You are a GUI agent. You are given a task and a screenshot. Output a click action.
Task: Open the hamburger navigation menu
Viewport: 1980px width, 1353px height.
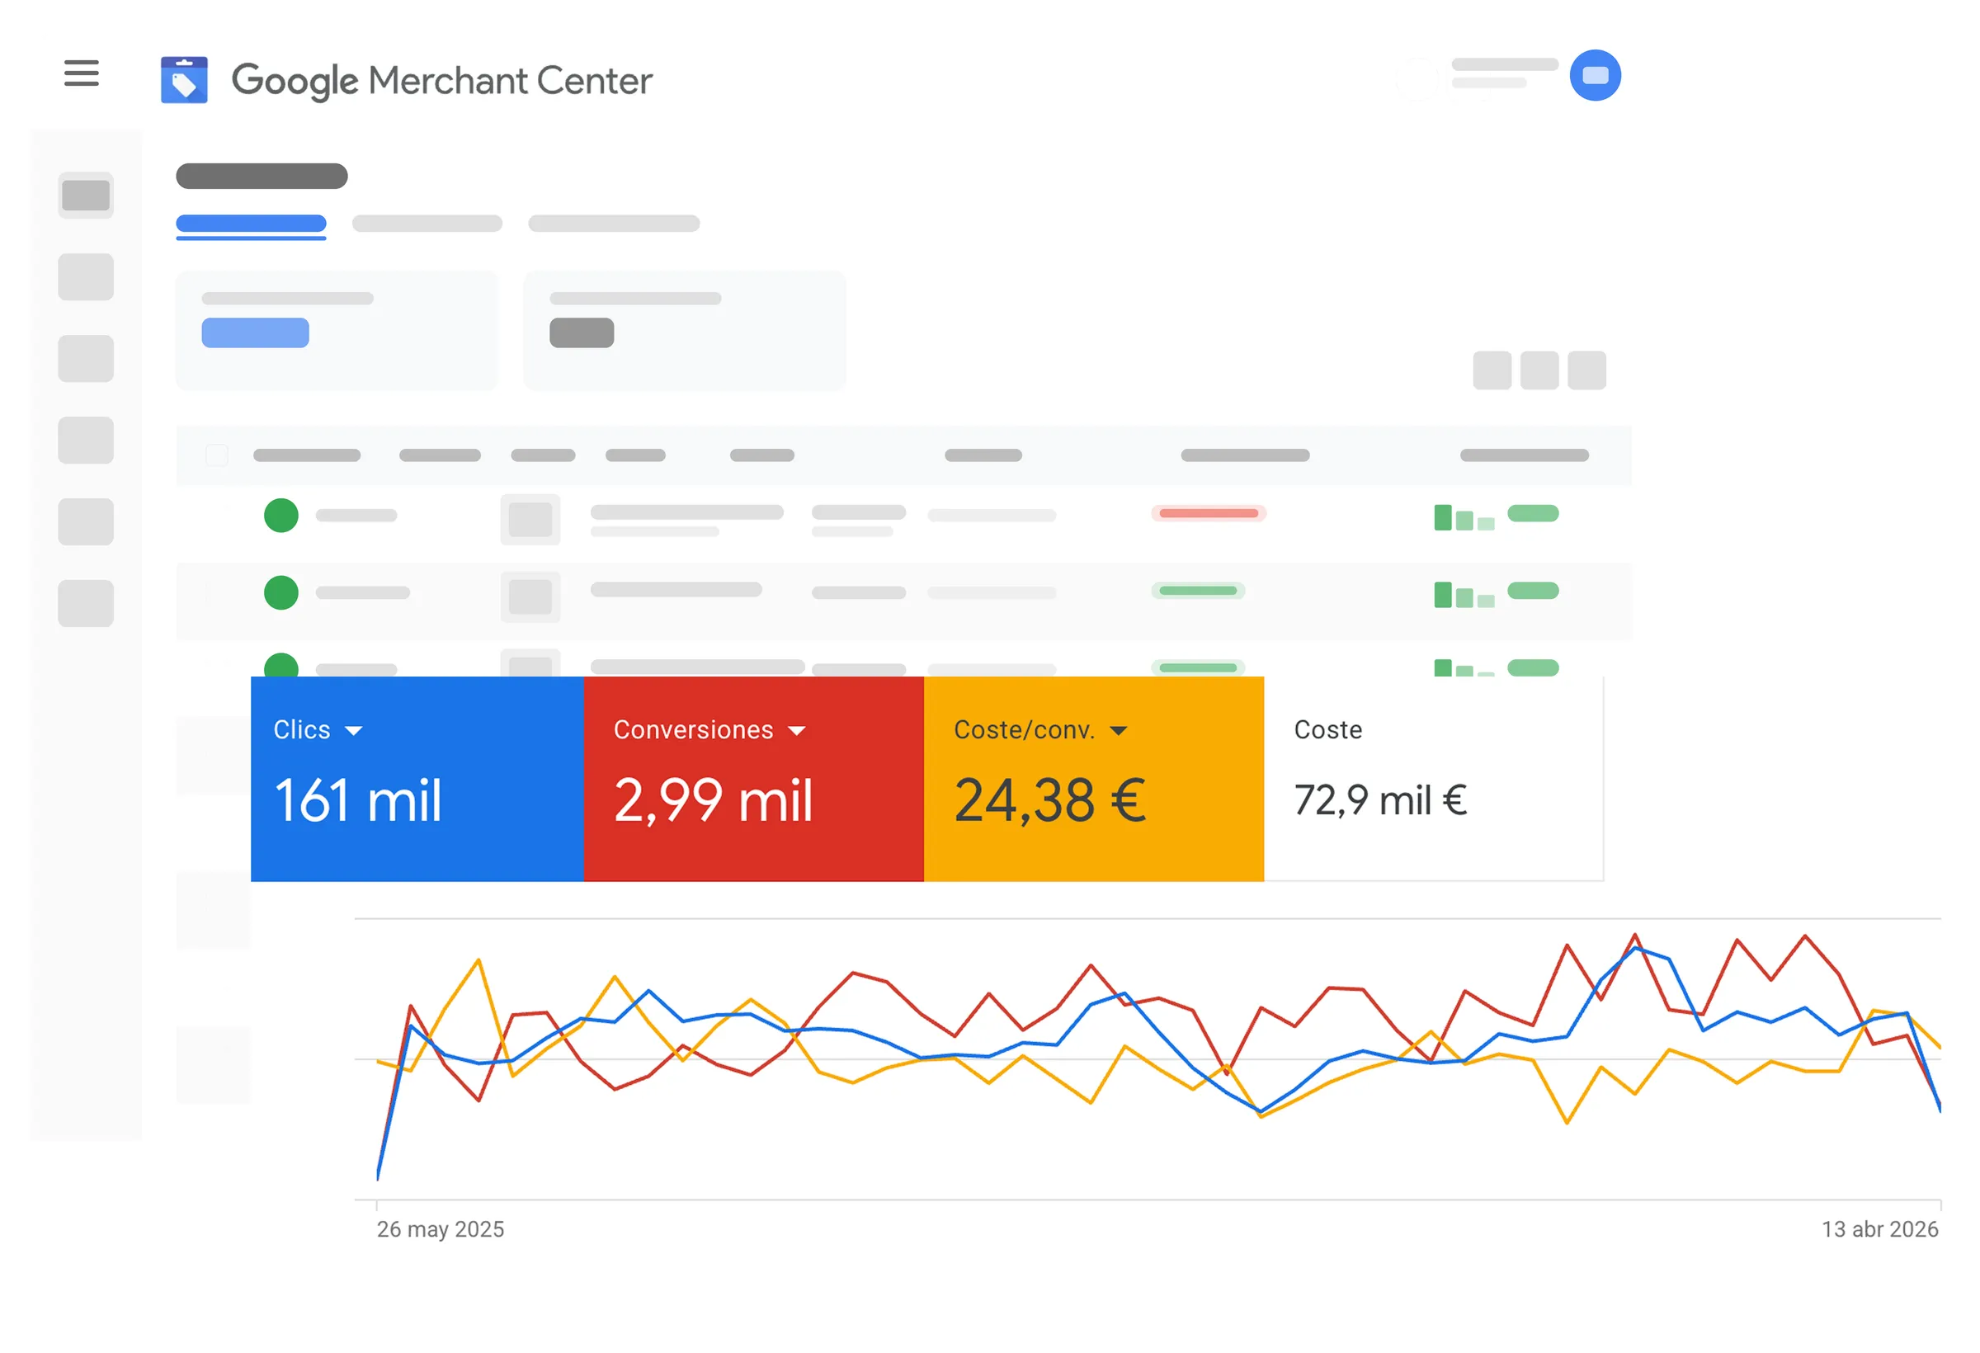click(81, 73)
